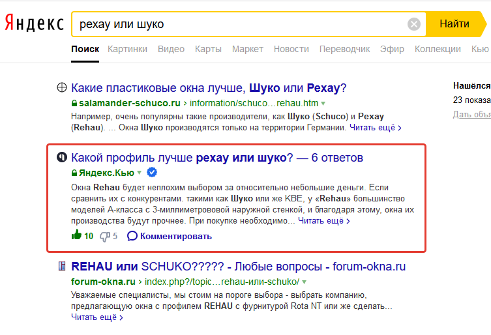Click the salamander-schuco result favicon
Screen dimensions: 491x335
pyautogui.click(x=62, y=88)
